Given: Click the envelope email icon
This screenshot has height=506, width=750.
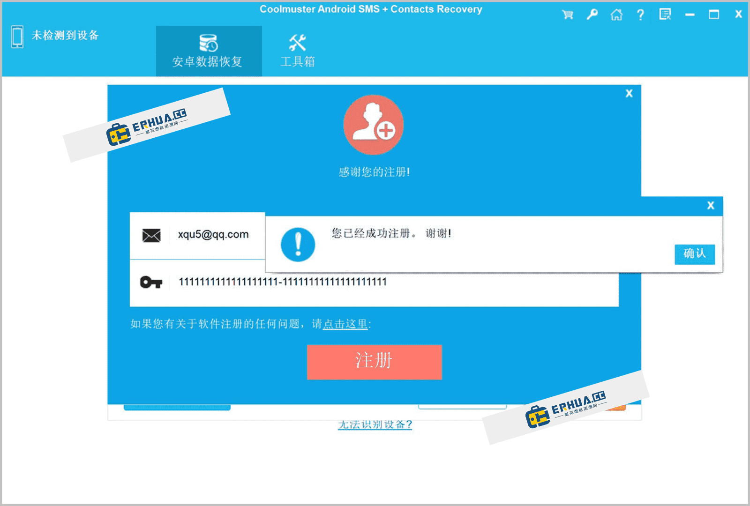Looking at the screenshot, I should [151, 235].
